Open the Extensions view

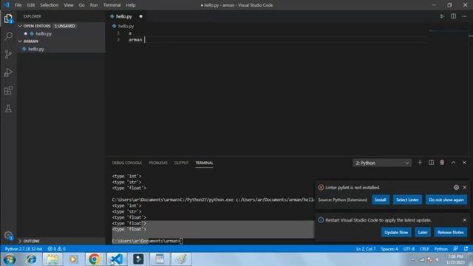(8, 90)
